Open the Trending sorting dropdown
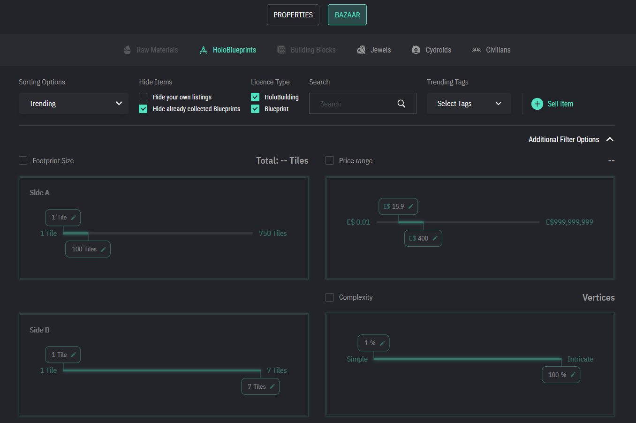This screenshot has width=636, height=423. (x=74, y=104)
